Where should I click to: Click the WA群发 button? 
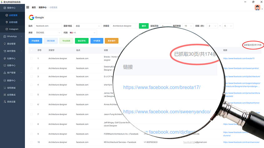[97, 41]
